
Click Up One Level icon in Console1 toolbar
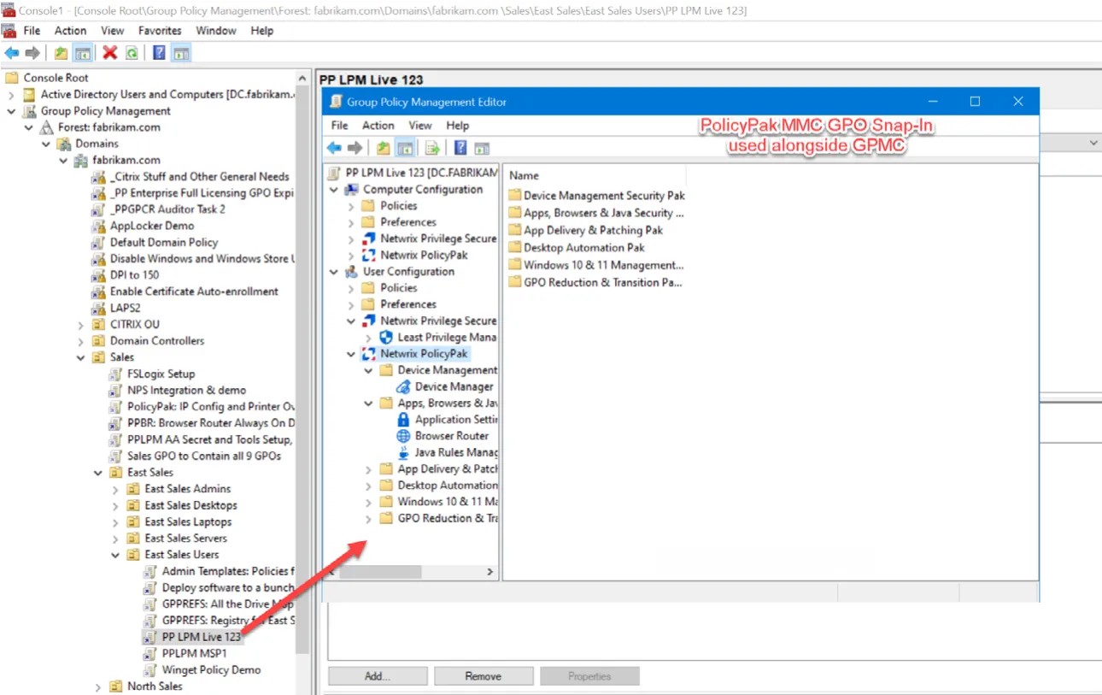point(61,53)
